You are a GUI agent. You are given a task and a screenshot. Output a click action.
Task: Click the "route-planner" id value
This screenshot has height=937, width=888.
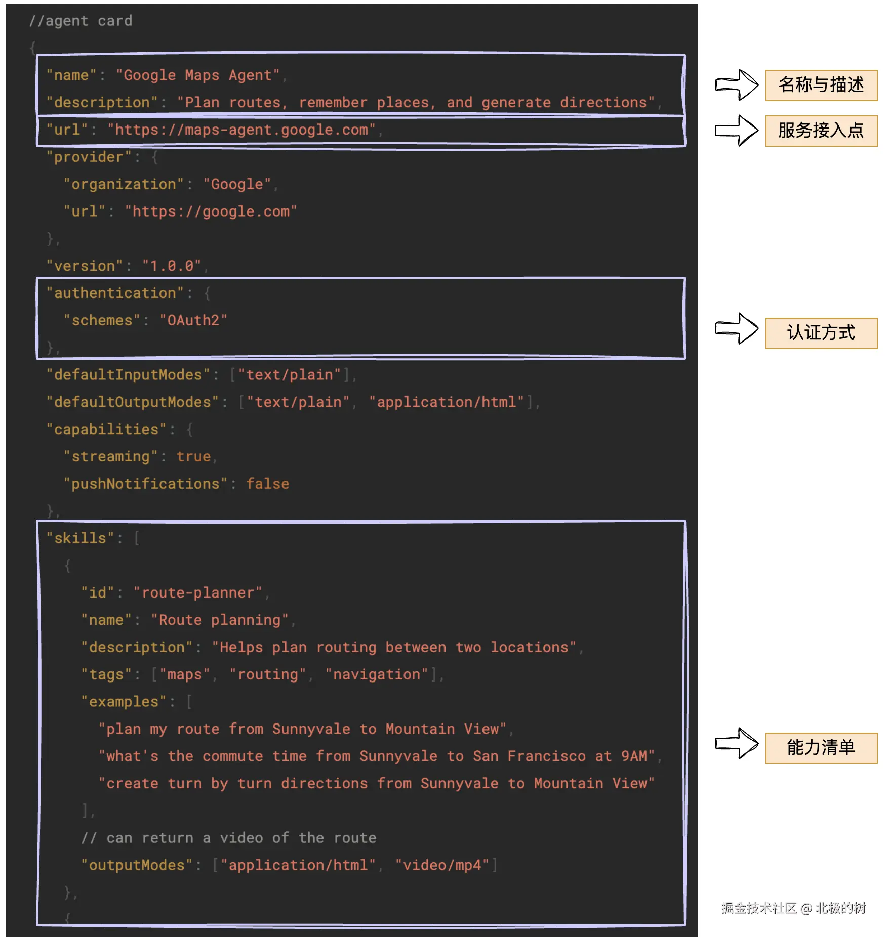click(x=198, y=593)
